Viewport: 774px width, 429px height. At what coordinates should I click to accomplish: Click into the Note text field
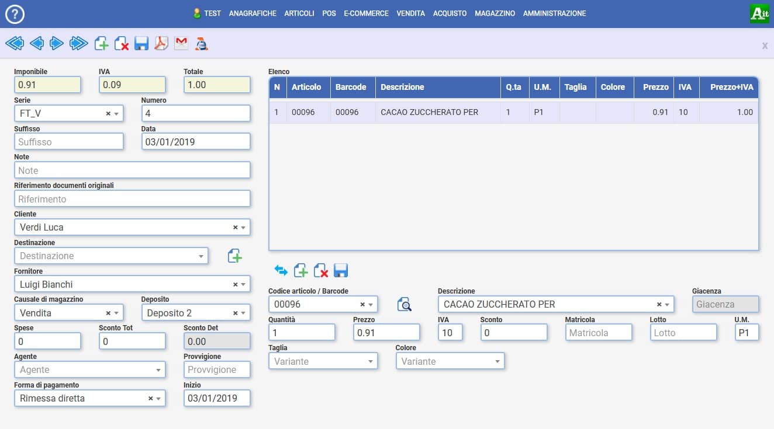132,170
